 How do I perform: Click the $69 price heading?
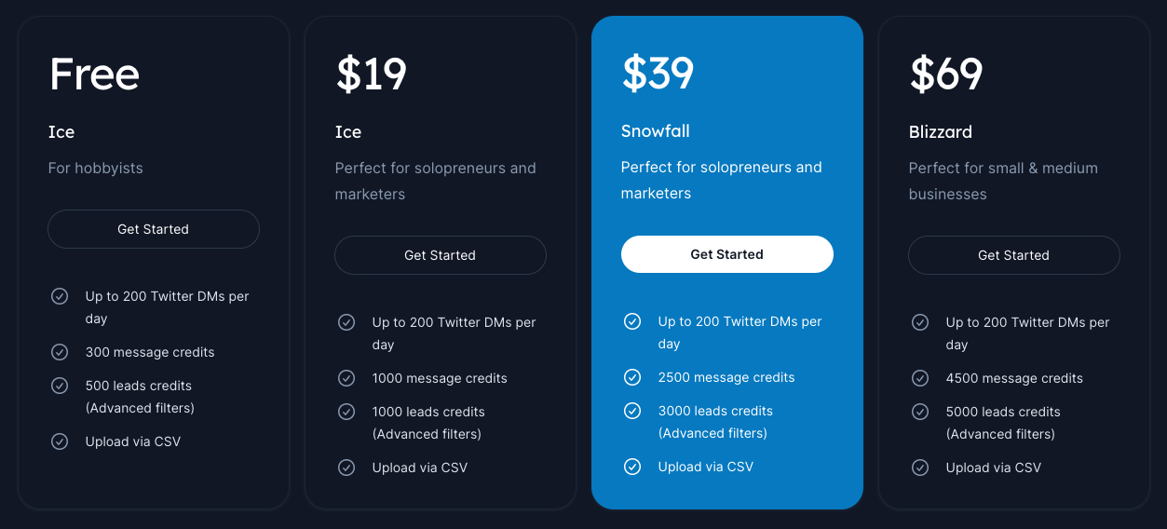945,75
